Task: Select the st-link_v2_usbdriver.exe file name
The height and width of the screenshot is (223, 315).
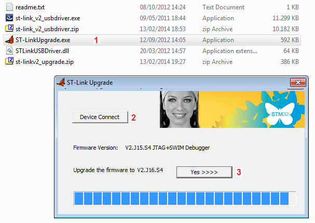Action: [48, 18]
